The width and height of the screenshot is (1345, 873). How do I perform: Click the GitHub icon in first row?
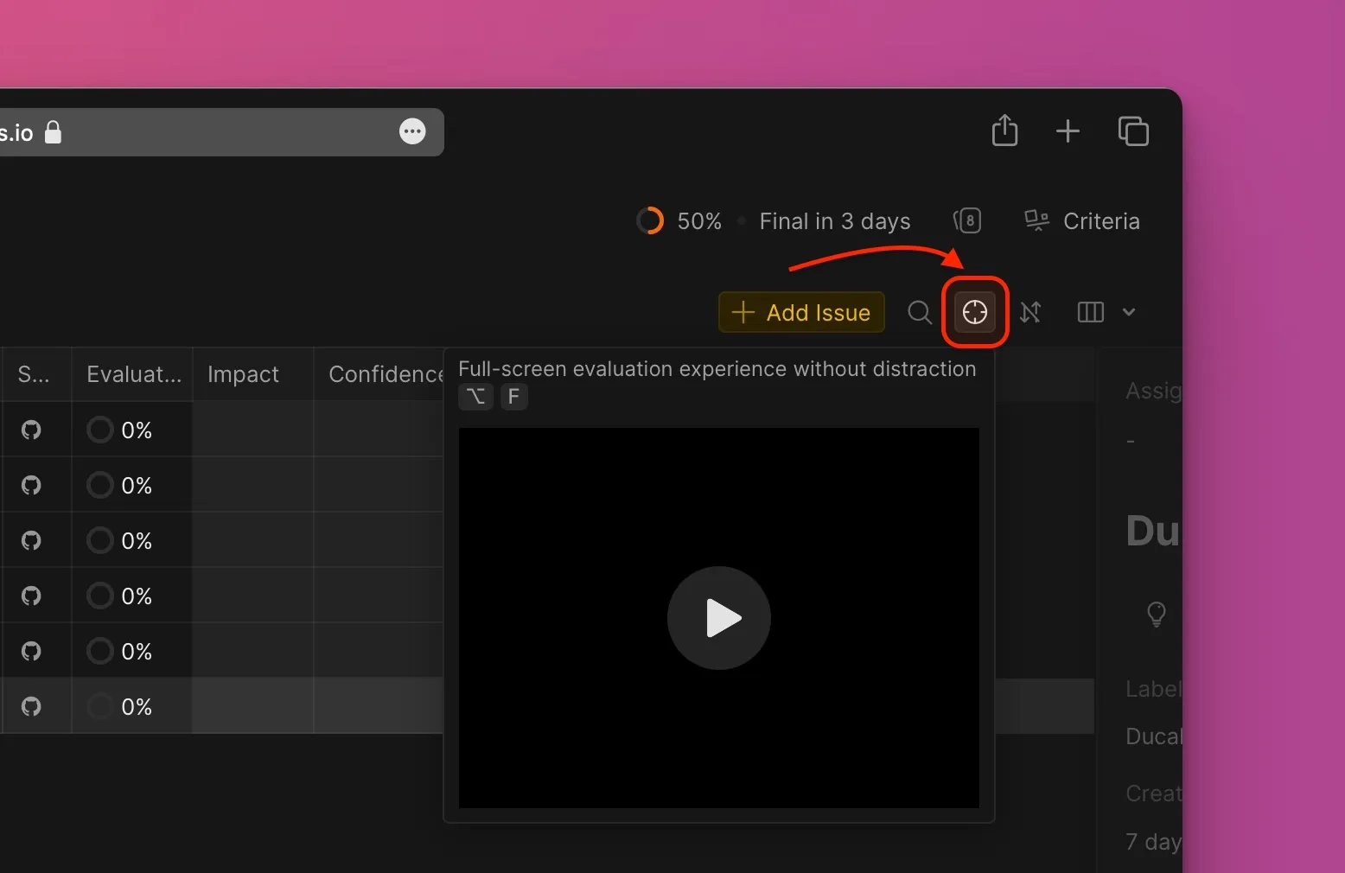(x=31, y=430)
